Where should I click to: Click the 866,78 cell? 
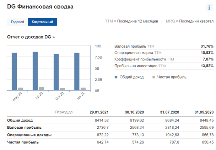[208, 135]
